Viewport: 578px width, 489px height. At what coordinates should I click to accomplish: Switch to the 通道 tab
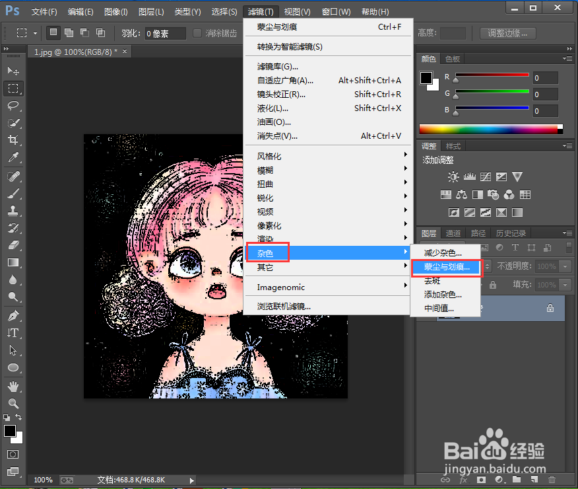pyautogui.click(x=453, y=233)
